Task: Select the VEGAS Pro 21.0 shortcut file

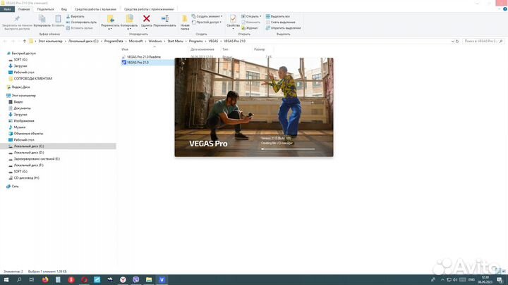Action: (x=138, y=63)
